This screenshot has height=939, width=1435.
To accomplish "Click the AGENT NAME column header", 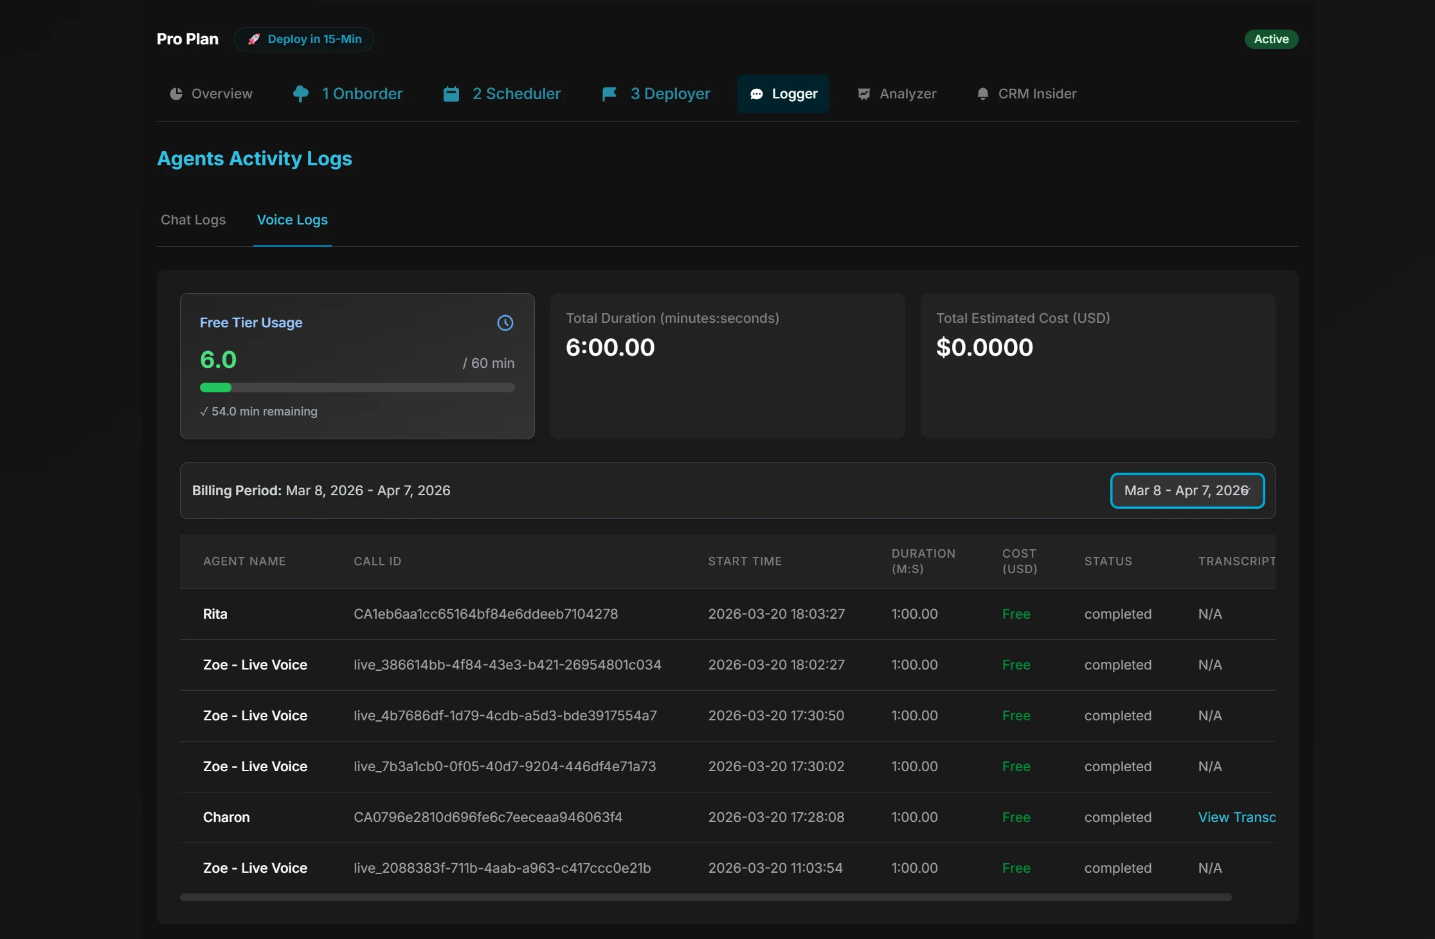I will 244,561.
